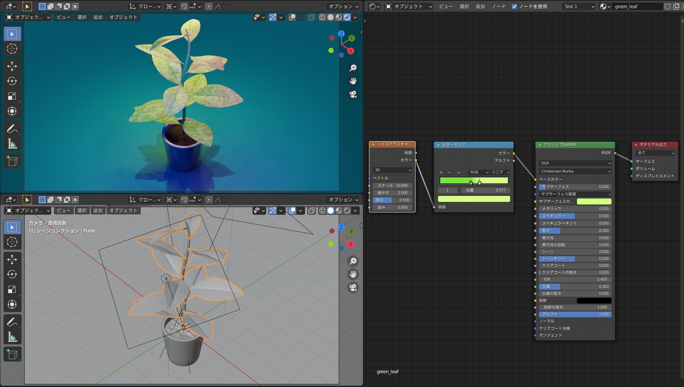Click サブサーフェスカラー color swatch in Principled BSDF
Image resolution: width=684 pixels, height=387 pixels.
point(594,201)
